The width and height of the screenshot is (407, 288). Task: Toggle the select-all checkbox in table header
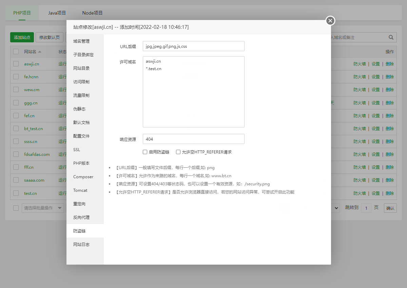pyautogui.click(x=16, y=52)
